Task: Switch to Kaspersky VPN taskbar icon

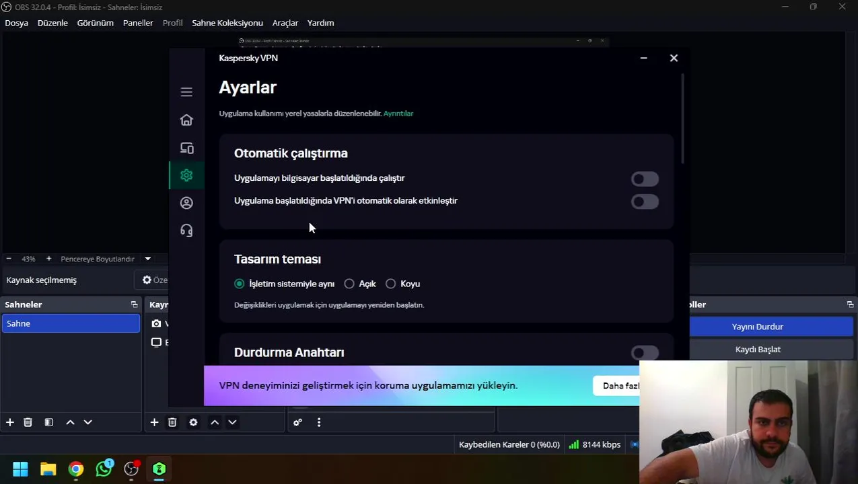Action: pos(159,469)
